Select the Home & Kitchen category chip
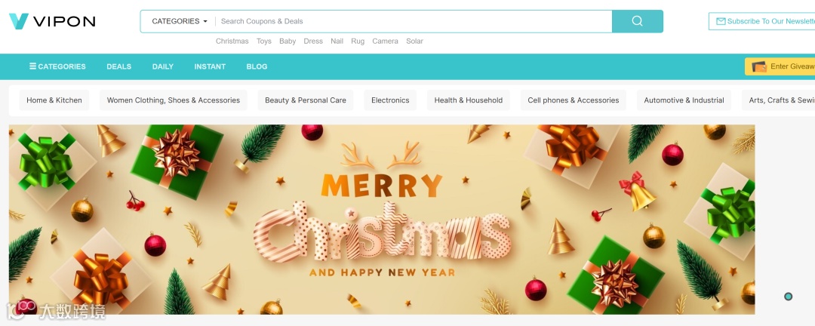Screen dimensions: 815x326 tap(54, 100)
